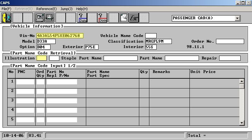Click scroll up arrow of parts table
Image resolution: width=252 pixels, height=140 pixels.
point(242,81)
